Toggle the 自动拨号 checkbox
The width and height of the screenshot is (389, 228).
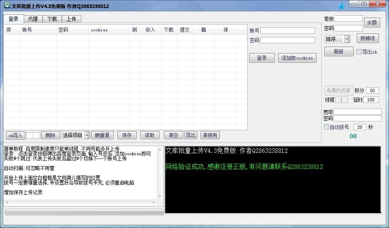click(x=326, y=127)
